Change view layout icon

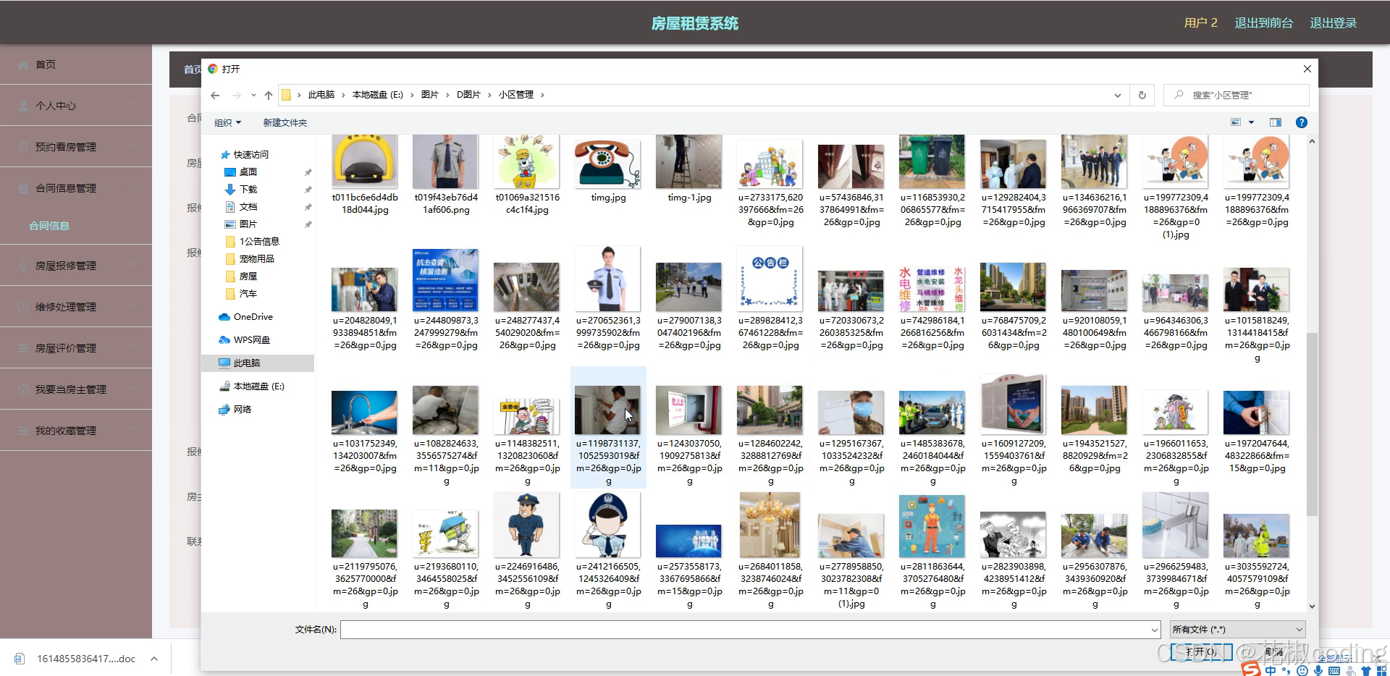(1236, 122)
